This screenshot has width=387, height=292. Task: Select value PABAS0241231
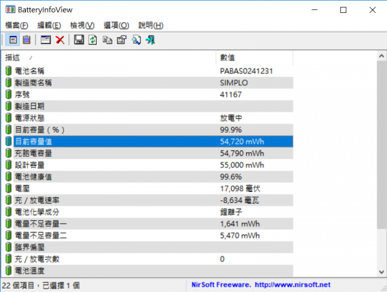246,71
